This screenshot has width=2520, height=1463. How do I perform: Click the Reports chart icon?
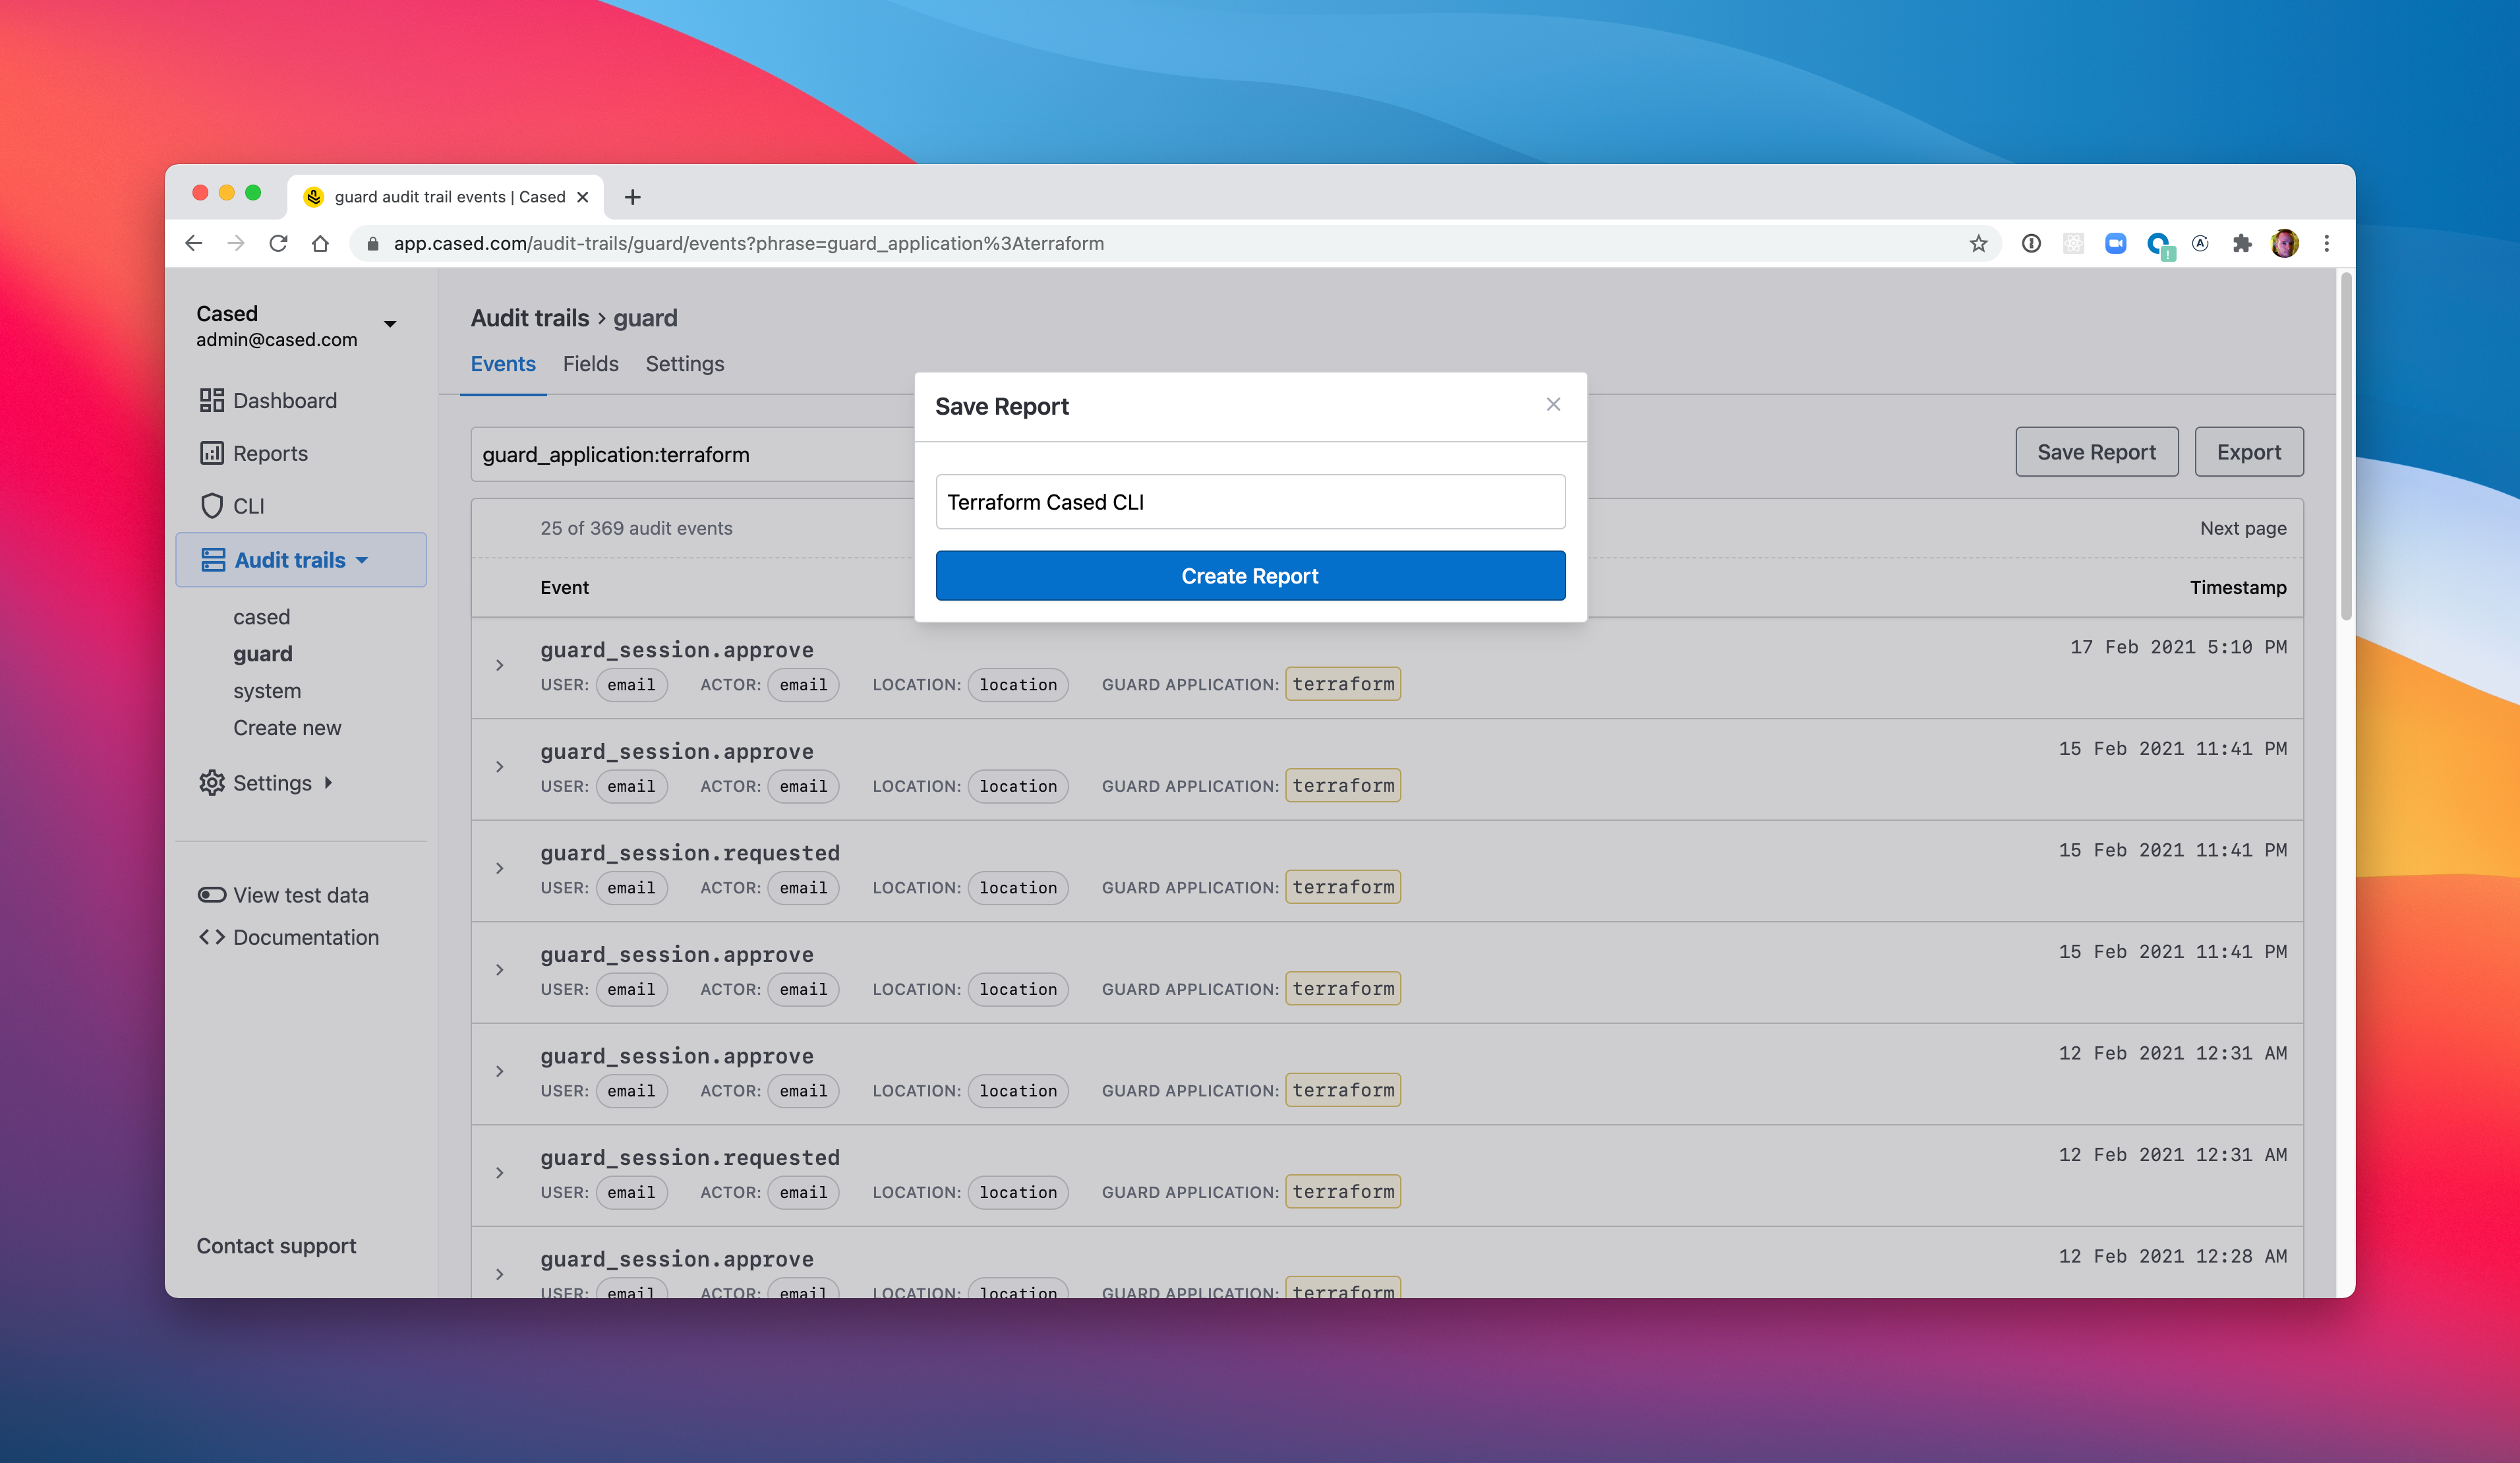211,453
